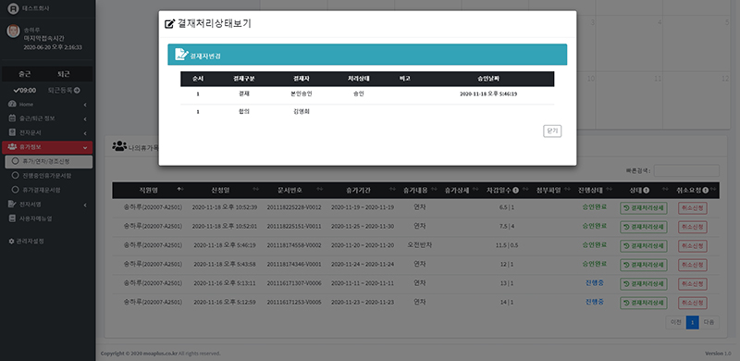Viewport: 740px width, 361px height.
Task: Click the 김영희 approver name in the dialog
Action: pos(302,112)
